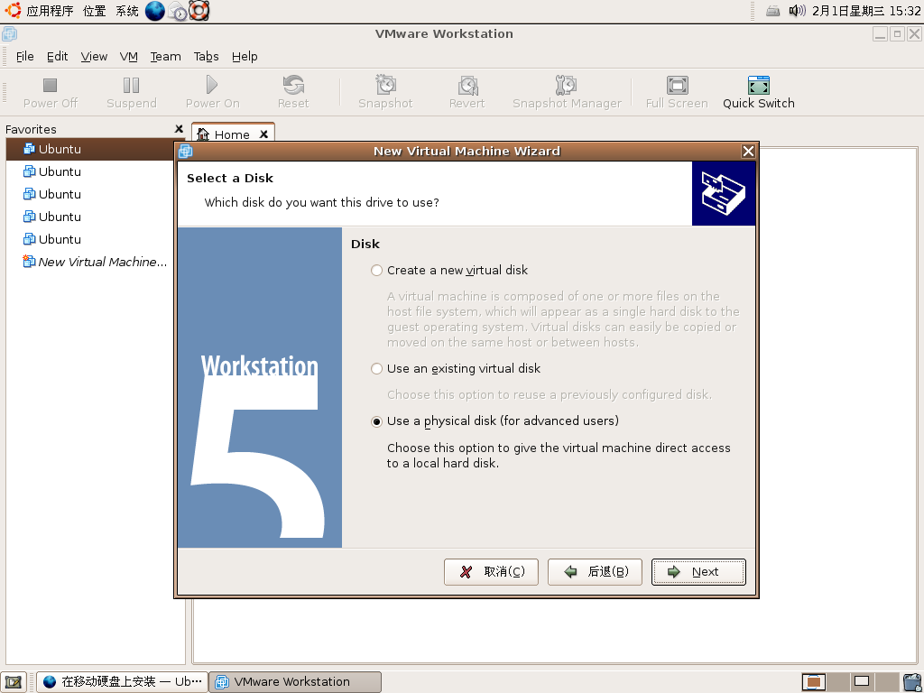This screenshot has width=924, height=693.
Task: Open the Snapshot Manager toolbar icon
Action: [566, 85]
